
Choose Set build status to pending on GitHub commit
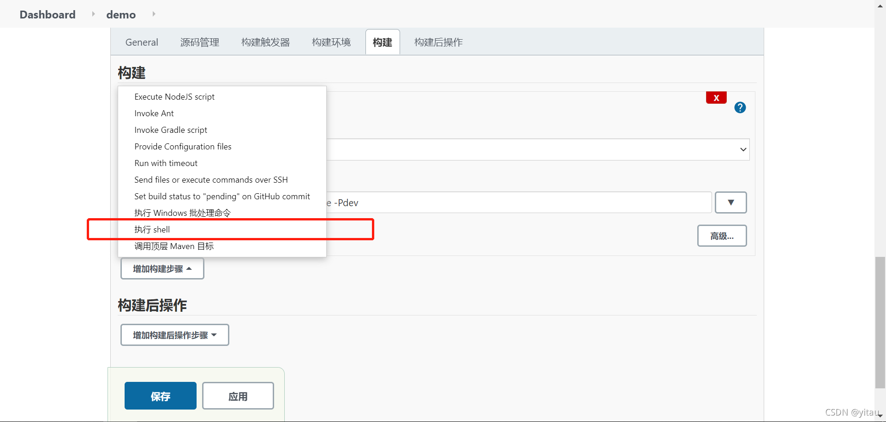222,196
